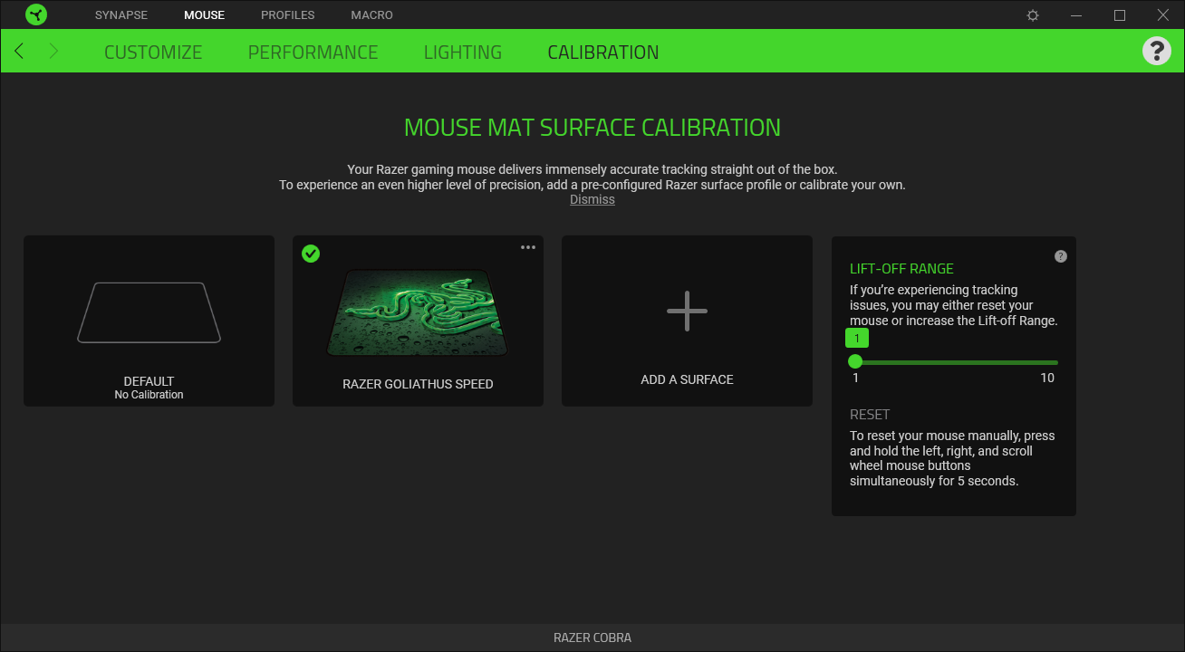Select the Razer Goliathus Speed mat image
This screenshot has height=652, width=1185.
418,312
